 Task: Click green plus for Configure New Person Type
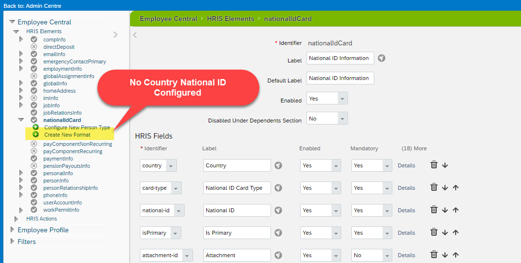click(x=36, y=127)
